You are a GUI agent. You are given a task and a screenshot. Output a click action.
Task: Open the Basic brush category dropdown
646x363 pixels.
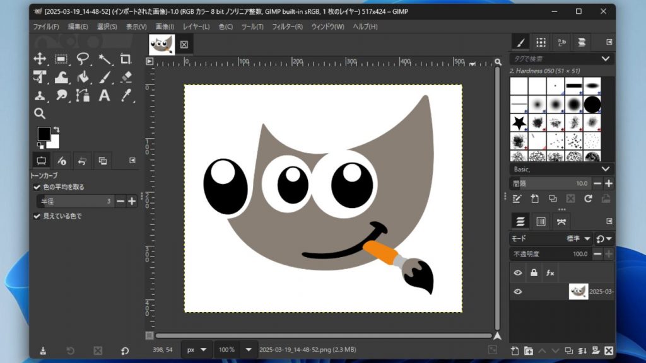tap(560, 169)
